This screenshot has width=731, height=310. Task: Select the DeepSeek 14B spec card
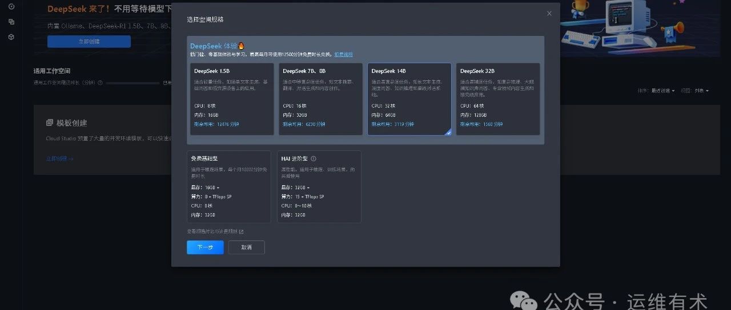(409, 99)
